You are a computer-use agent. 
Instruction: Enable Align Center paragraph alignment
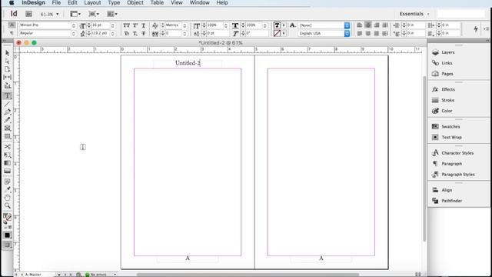point(368,25)
